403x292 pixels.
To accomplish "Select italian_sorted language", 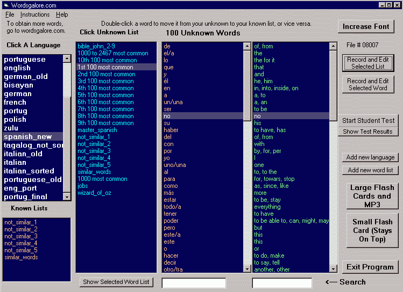I will click(33, 171).
